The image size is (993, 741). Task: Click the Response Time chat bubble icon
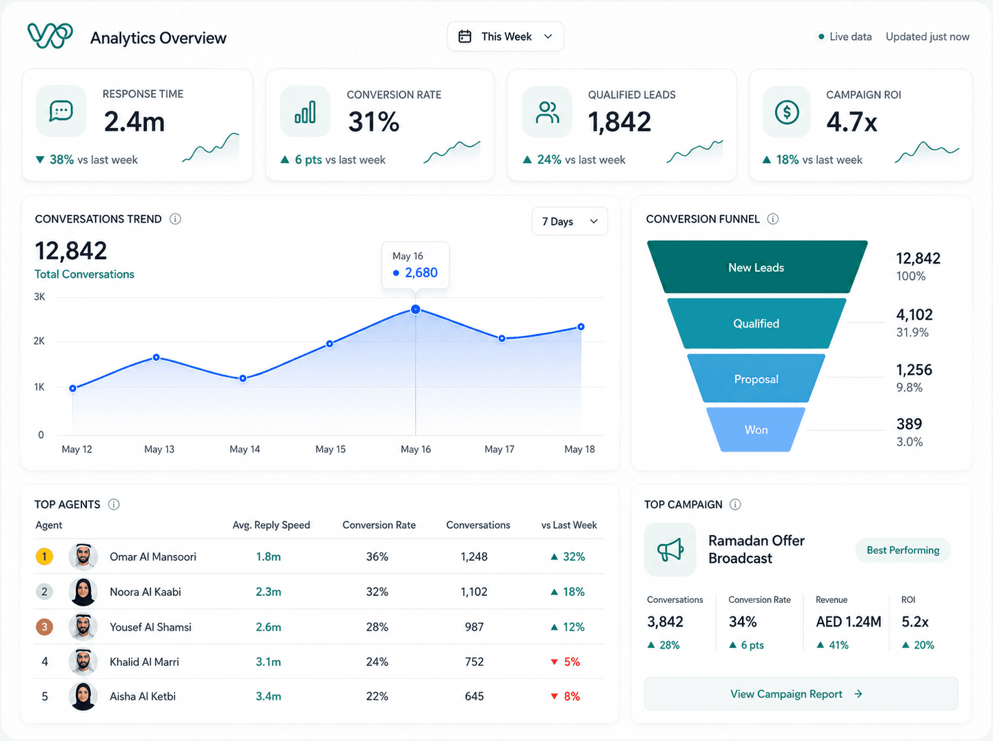62,111
